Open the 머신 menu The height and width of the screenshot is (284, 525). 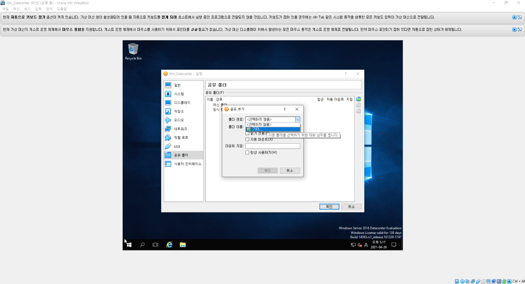[x=16, y=9]
